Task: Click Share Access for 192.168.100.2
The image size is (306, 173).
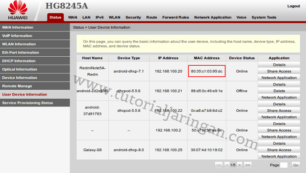Action: point(279,130)
